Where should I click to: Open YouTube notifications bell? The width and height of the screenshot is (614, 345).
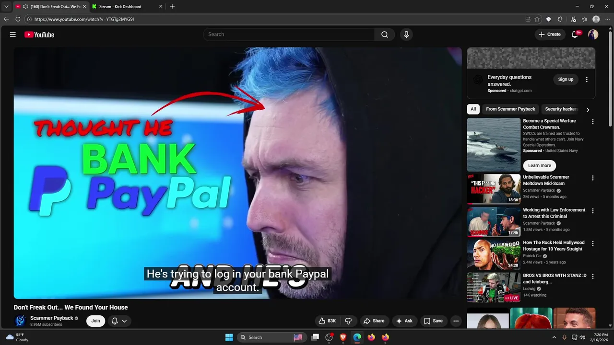pos(575,34)
